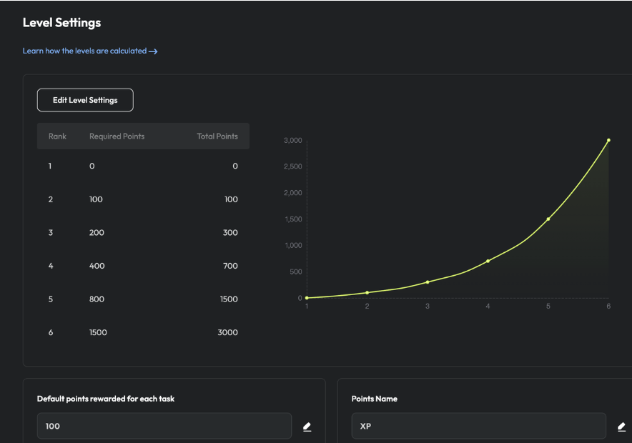Open 'Learn how the levels are calculated' link
The width and height of the screenshot is (632, 443).
click(x=90, y=51)
